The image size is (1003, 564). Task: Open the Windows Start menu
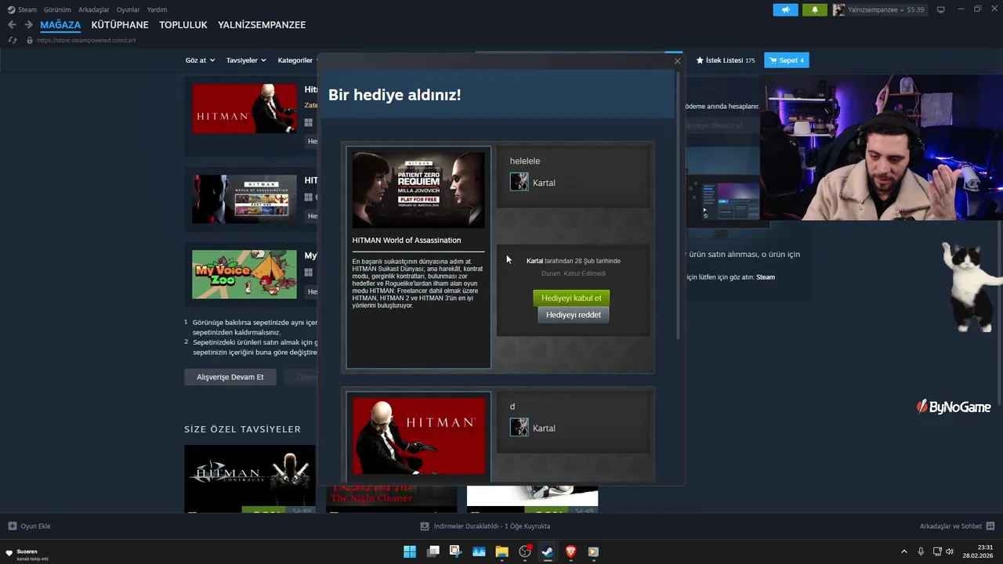pos(410,551)
